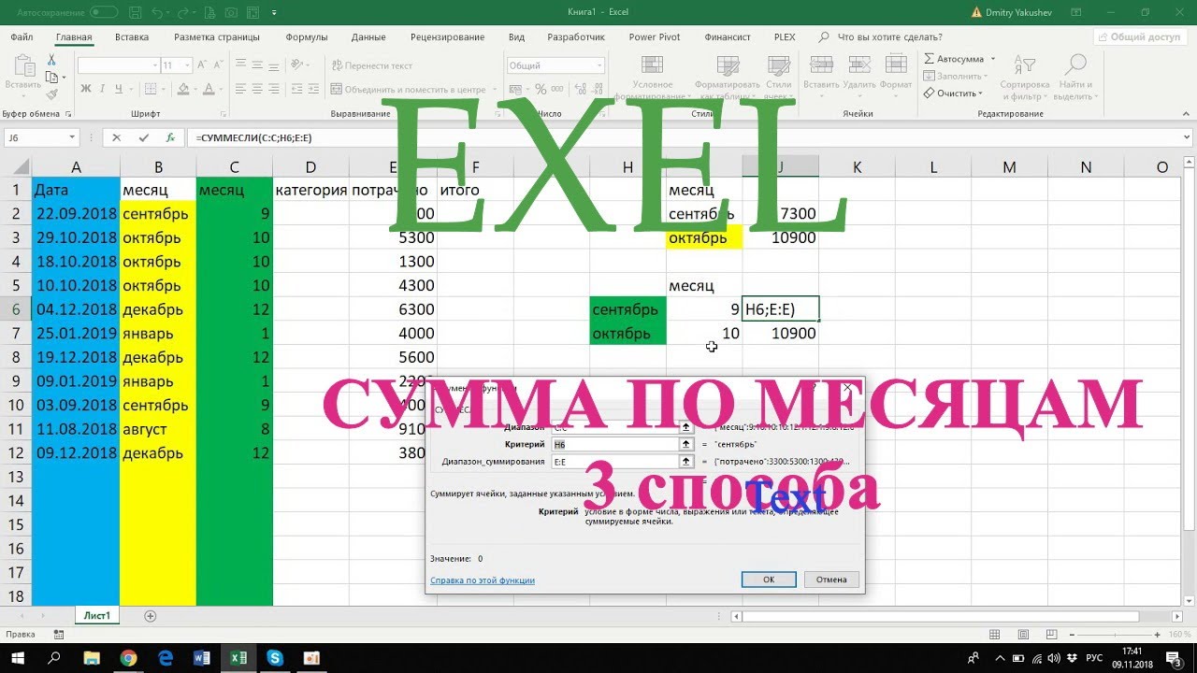Image resolution: width=1197 pixels, height=673 pixels.
Task: Open the Справка по этой функции link
Action: 483,580
